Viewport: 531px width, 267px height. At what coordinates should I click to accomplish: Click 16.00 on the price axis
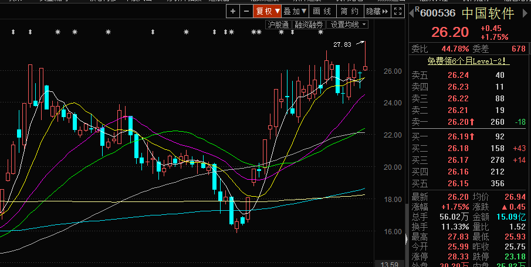392,231
